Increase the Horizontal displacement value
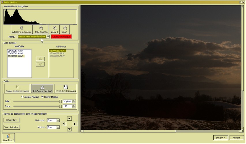 (59, 119)
